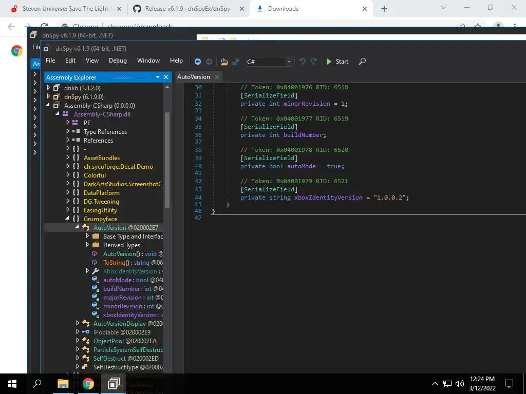Open the Debug menu
The image size is (526, 394).
tap(118, 61)
